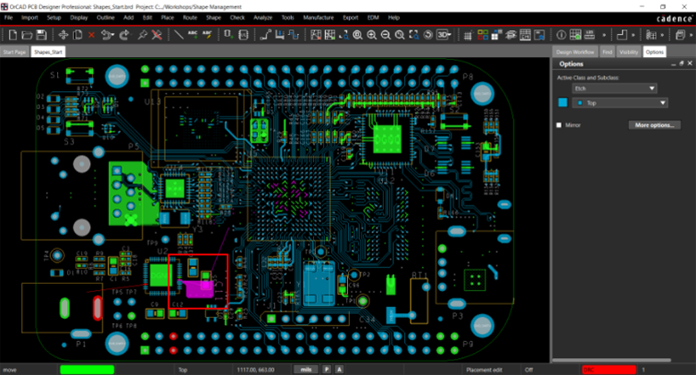Screen dimensions: 696x375
Task: Click the blue active subclass color swatch
Action: 562,103
